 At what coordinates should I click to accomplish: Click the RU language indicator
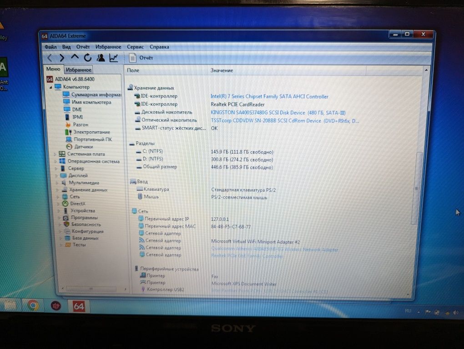(x=408, y=311)
